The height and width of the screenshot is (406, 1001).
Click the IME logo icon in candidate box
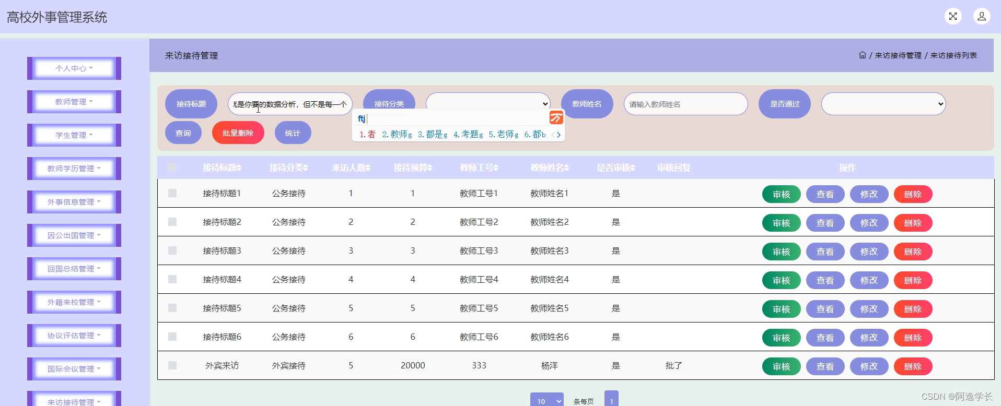[556, 118]
